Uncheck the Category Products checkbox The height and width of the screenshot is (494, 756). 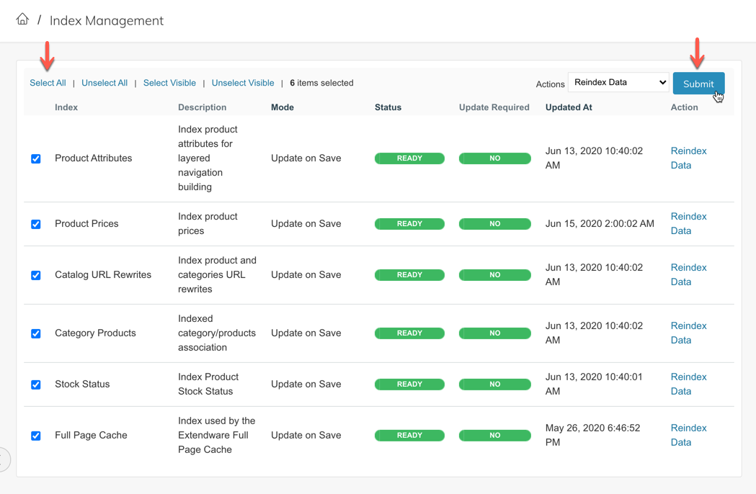(x=36, y=333)
